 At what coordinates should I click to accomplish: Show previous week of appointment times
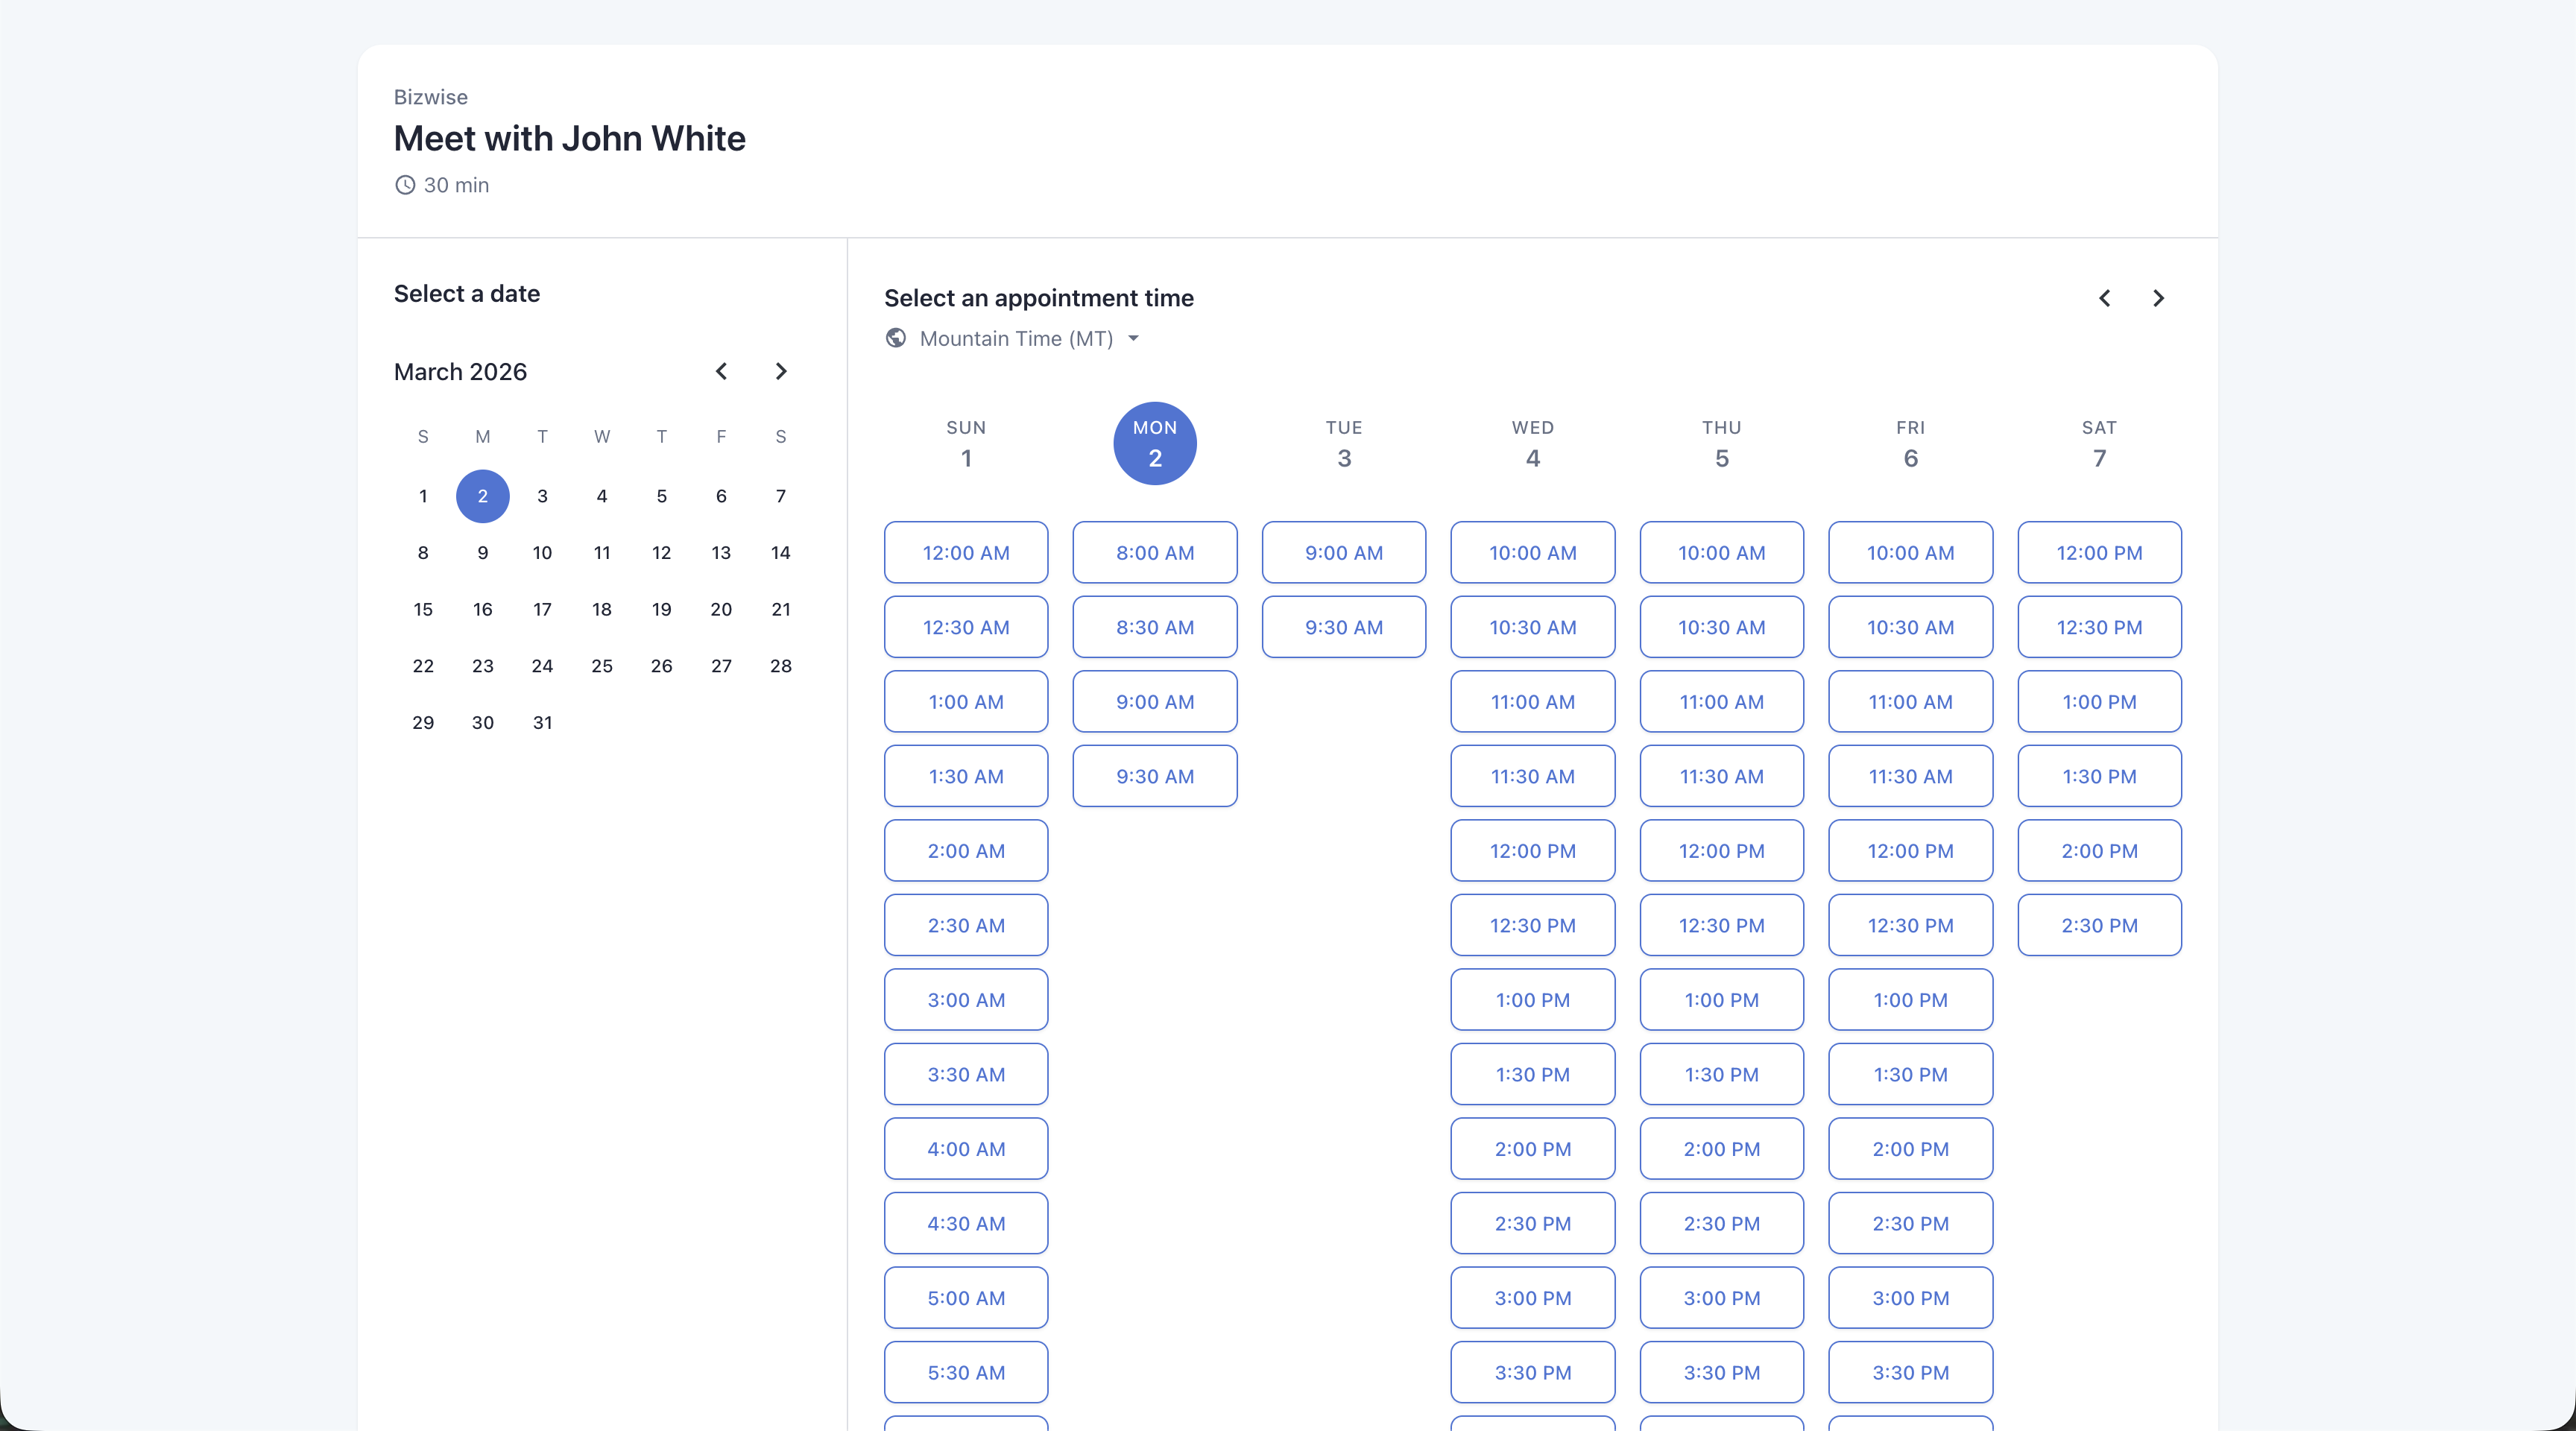coord(2105,298)
